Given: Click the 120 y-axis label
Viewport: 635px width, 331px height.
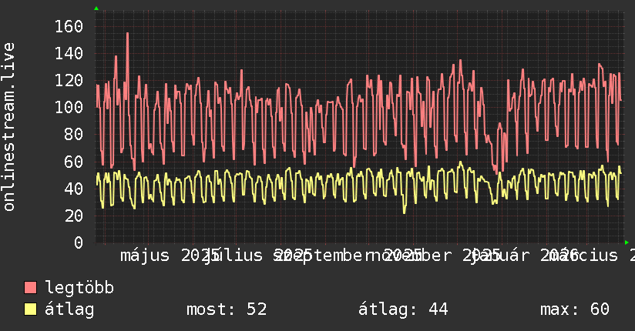Looking at the screenshot, I should (69, 81).
